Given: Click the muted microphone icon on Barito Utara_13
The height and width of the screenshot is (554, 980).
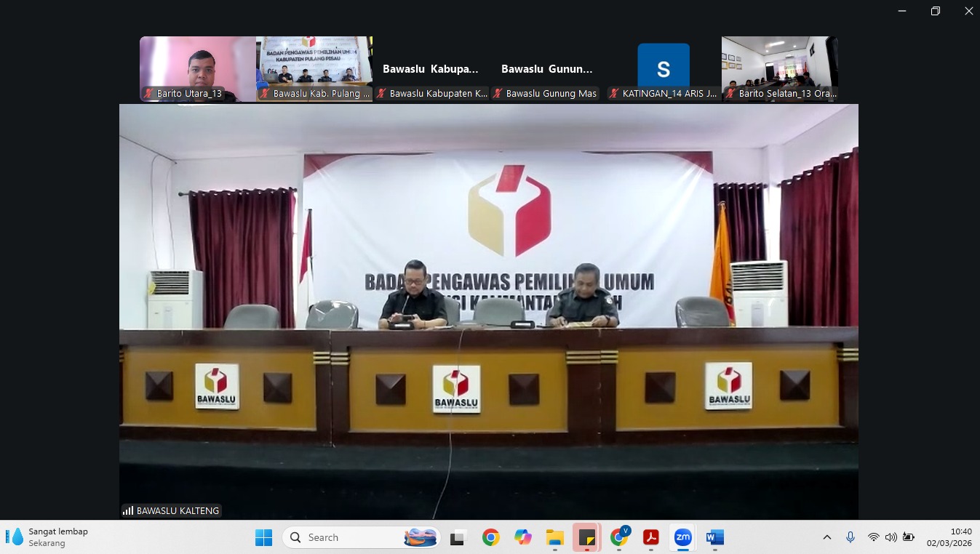Looking at the screenshot, I should point(148,94).
